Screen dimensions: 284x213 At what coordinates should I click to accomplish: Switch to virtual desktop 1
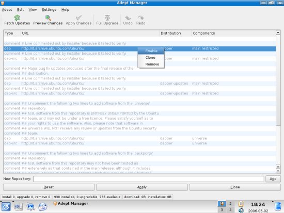(x=222, y=204)
